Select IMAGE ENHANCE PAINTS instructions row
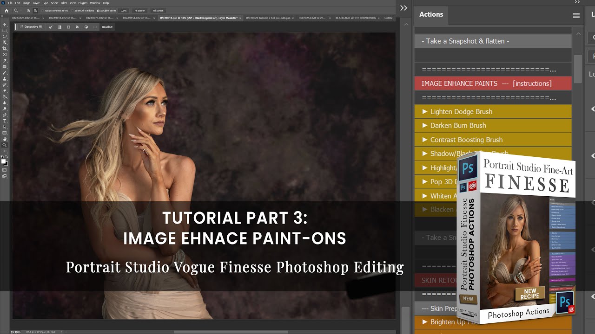The height and width of the screenshot is (334, 595). (493, 83)
